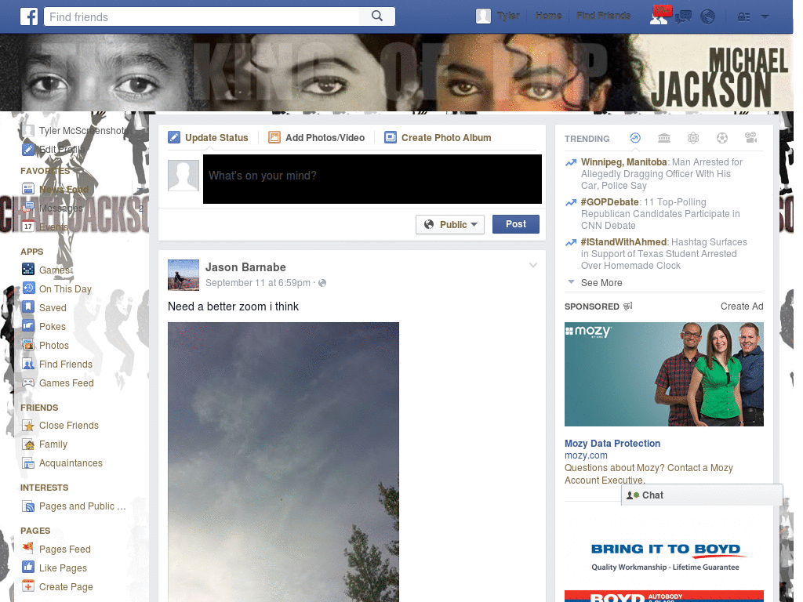Open Privacy Shortcuts padlock menu
The height and width of the screenshot is (602, 803).
point(743,16)
